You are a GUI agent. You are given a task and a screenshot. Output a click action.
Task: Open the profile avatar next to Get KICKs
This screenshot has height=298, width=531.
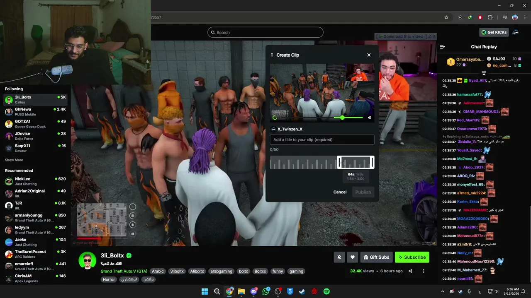[515, 32]
